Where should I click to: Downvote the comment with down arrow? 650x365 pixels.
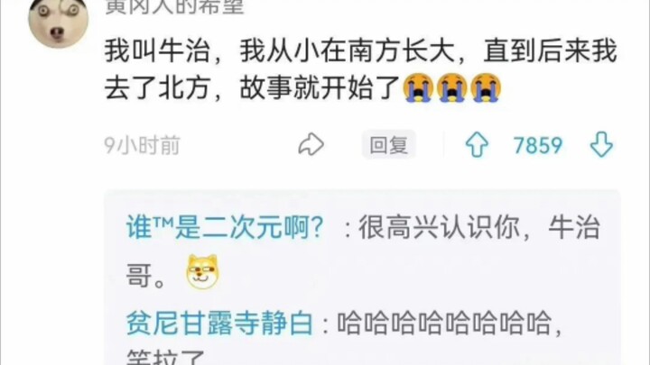pyautogui.click(x=601, y=145)
